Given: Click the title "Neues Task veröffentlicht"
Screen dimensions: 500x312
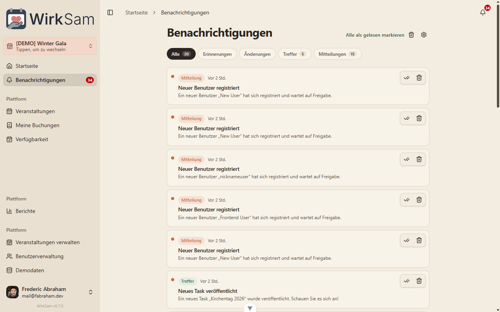Looking at the screenshot, I should coord(208,291).
